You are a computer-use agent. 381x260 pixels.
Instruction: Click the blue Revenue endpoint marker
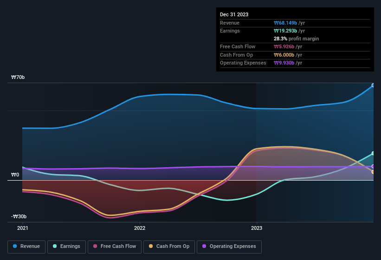tap(373, 85)
